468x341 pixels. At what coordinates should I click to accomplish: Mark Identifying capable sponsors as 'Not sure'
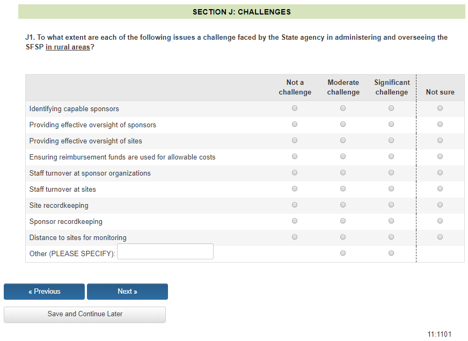tap(440, 108)
